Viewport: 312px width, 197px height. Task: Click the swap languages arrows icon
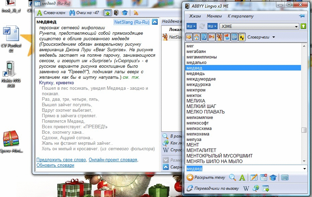(x=202, y=26)
